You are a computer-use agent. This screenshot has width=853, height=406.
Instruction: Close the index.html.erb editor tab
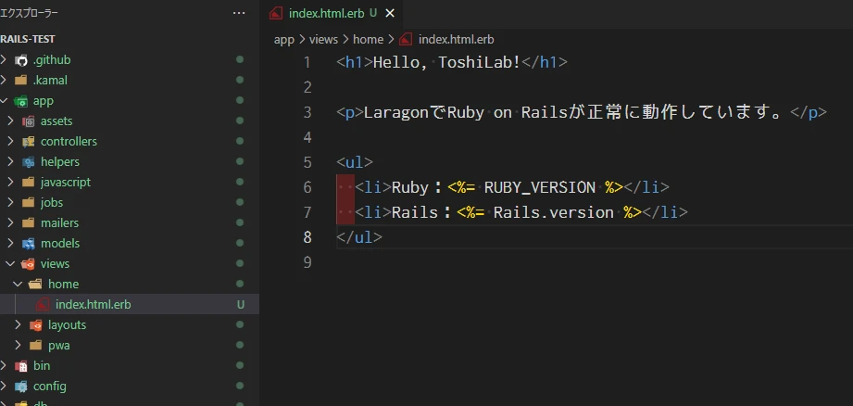390,14
